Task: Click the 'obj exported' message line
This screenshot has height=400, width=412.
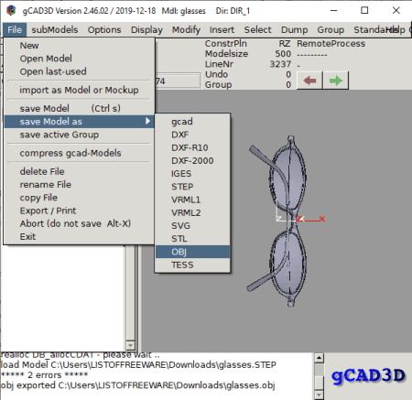Action: (137, 385)
